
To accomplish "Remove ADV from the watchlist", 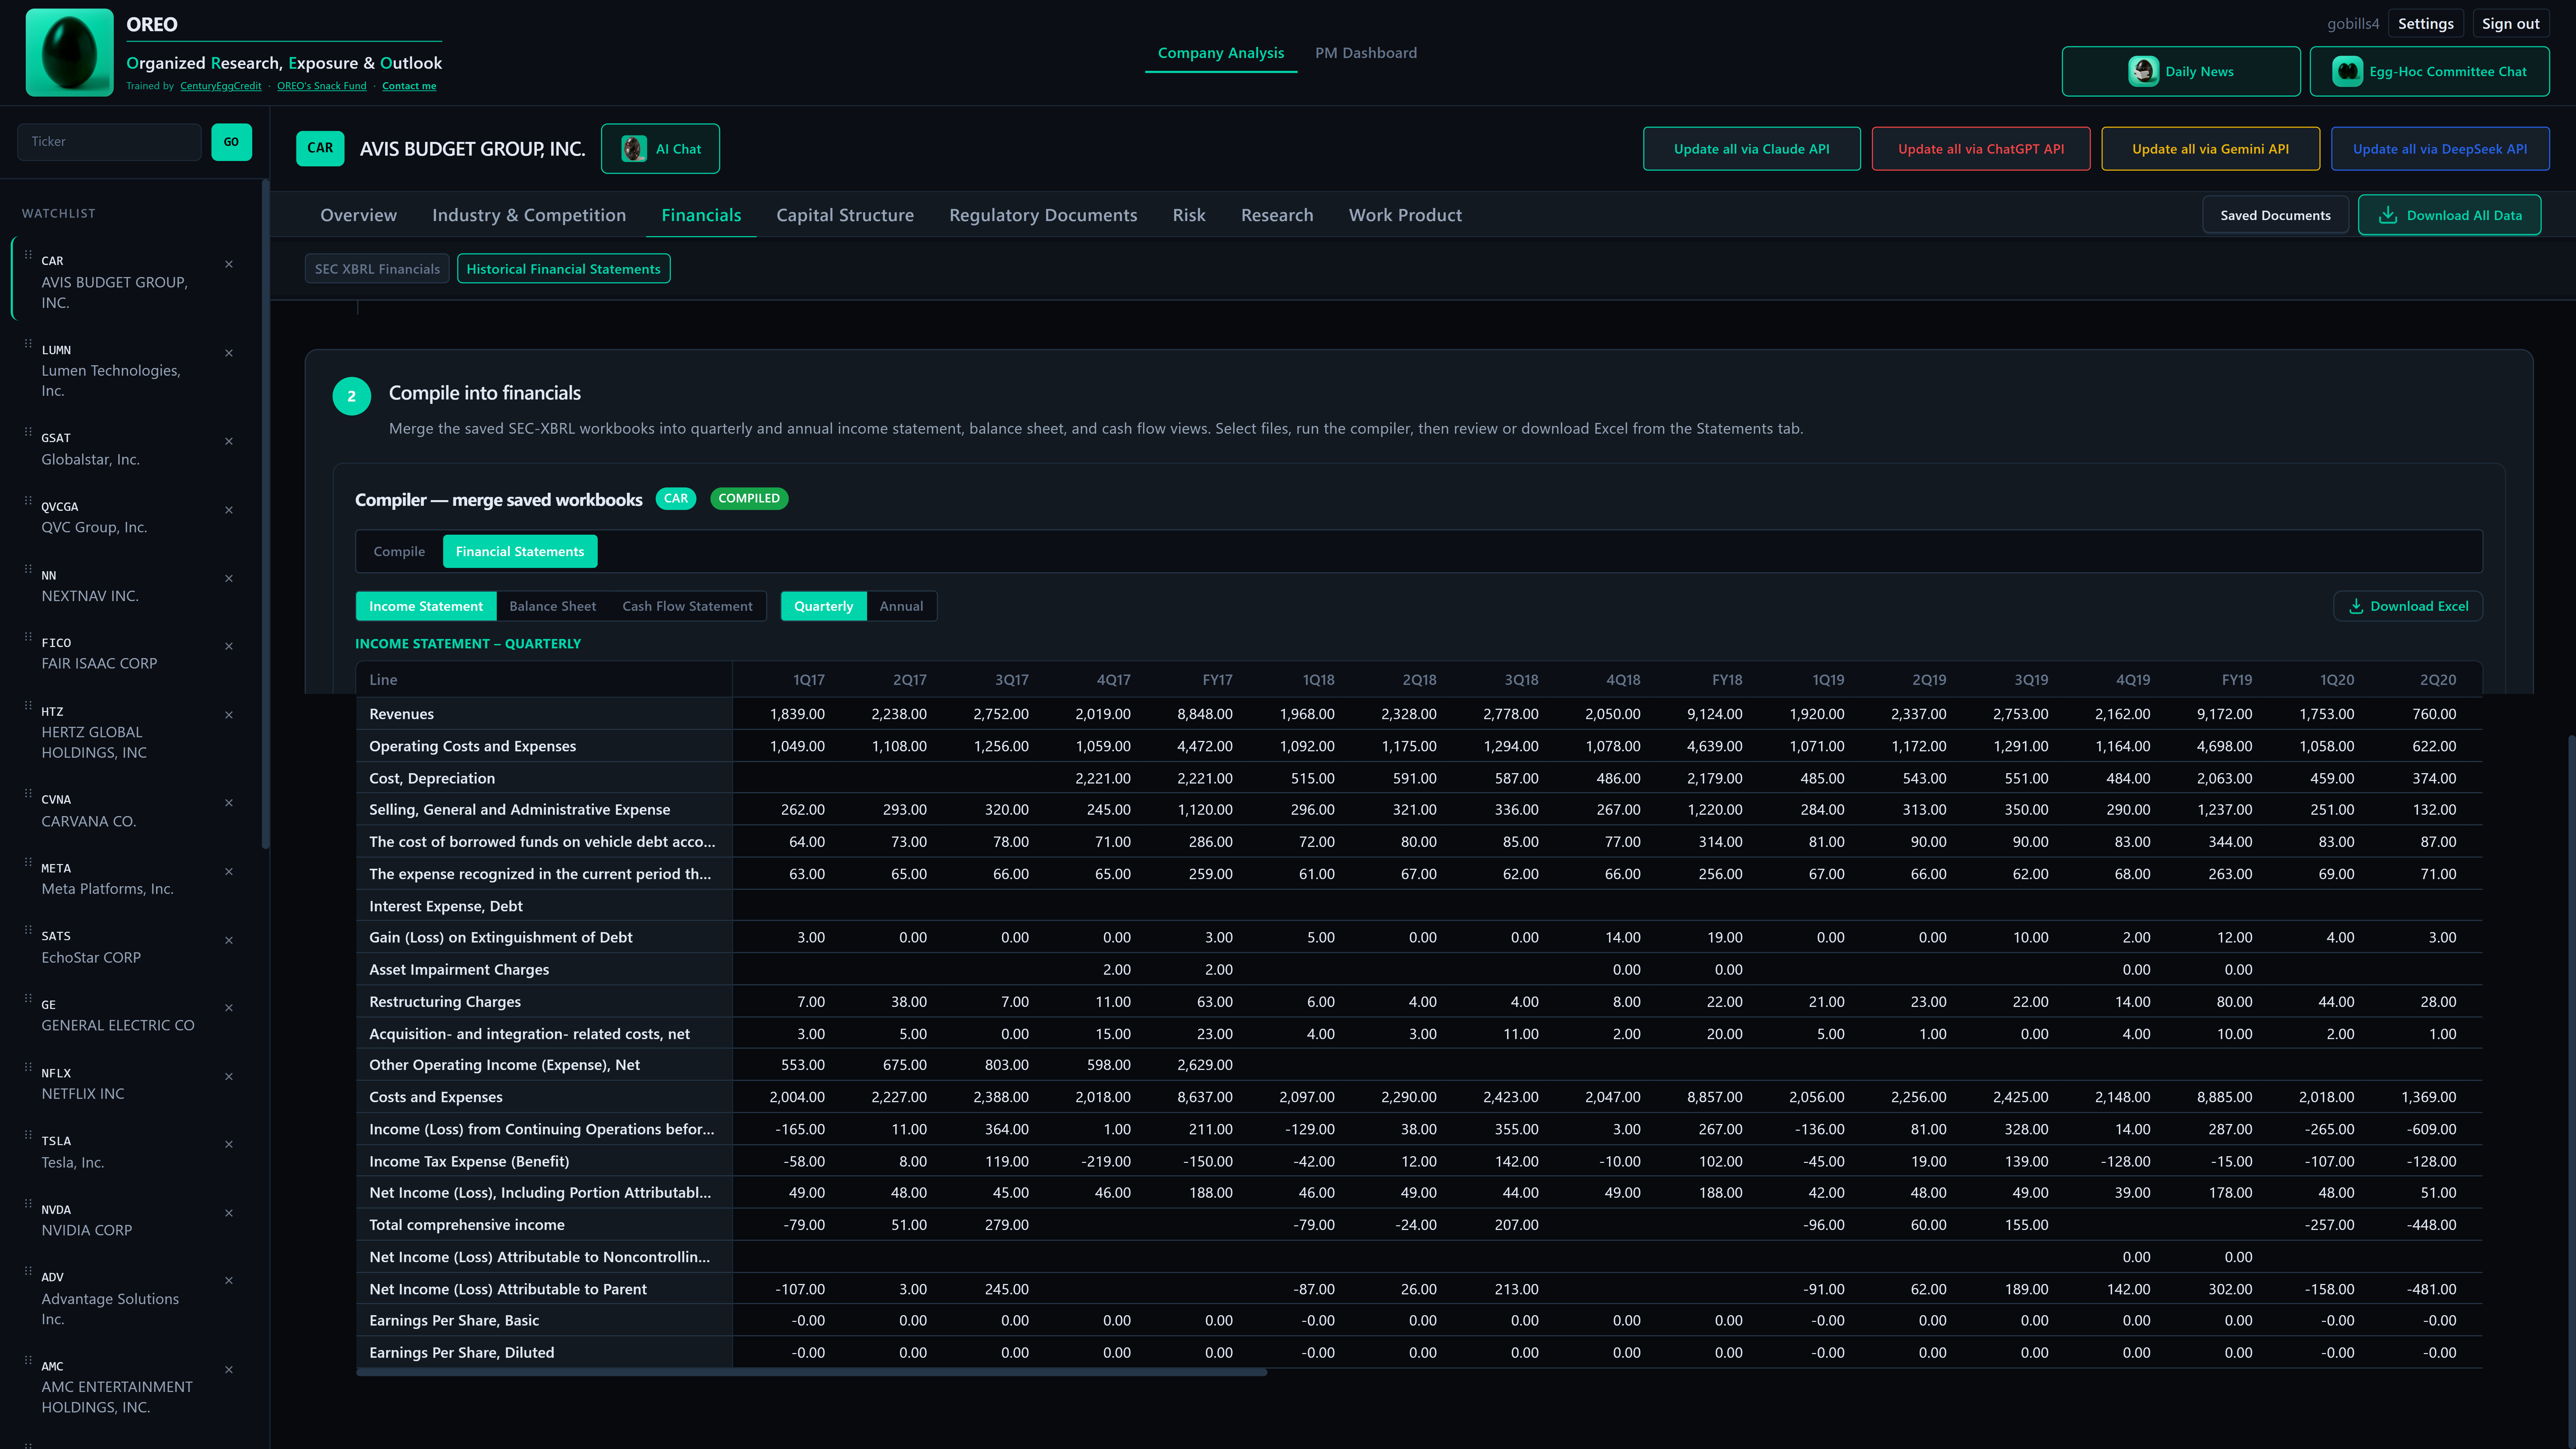I will coord(229,1281).
